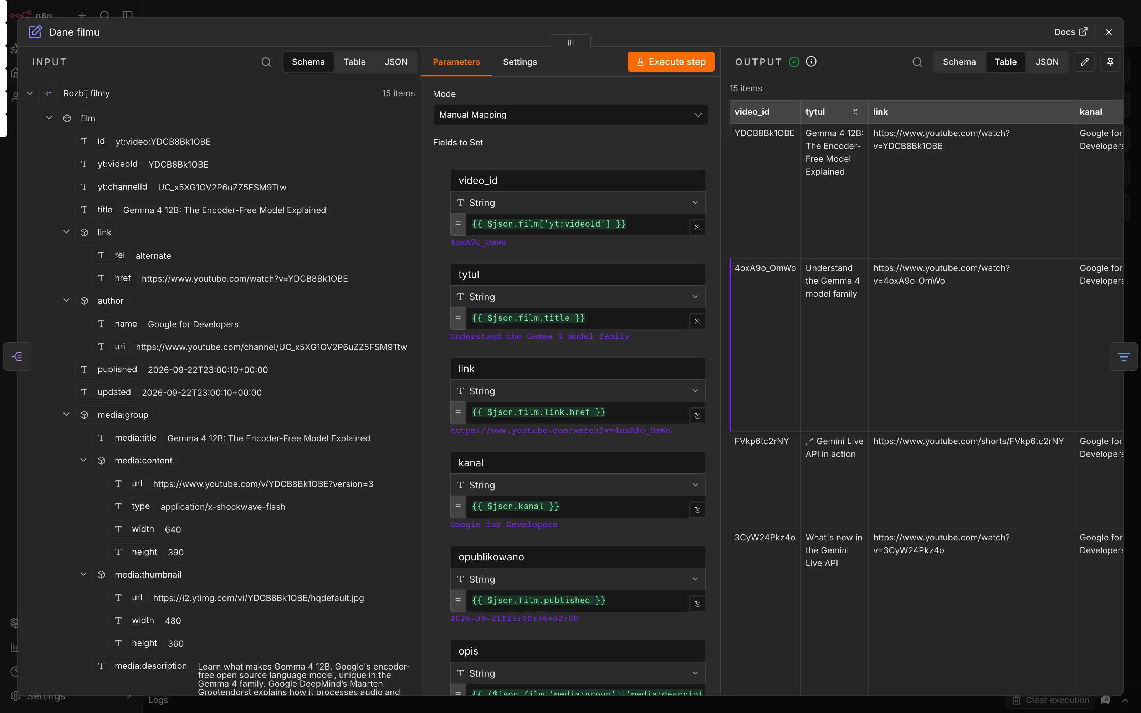Switch input view to JSON tab
The width and height of the screenshot is (1141, 713).
click(395, 62)
